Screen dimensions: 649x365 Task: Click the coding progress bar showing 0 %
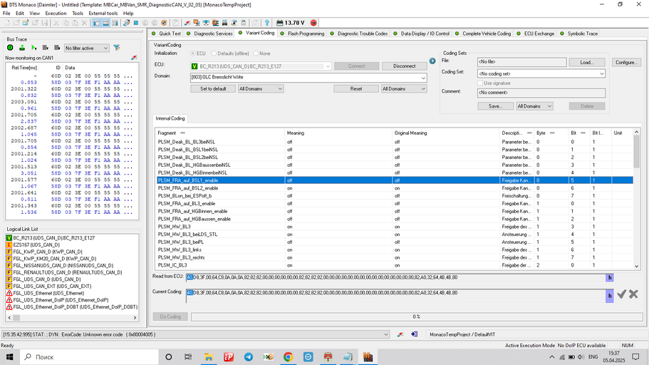click(x=415, y=317)
